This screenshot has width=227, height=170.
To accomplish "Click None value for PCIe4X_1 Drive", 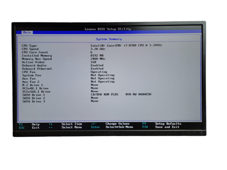I will [94, 88].
